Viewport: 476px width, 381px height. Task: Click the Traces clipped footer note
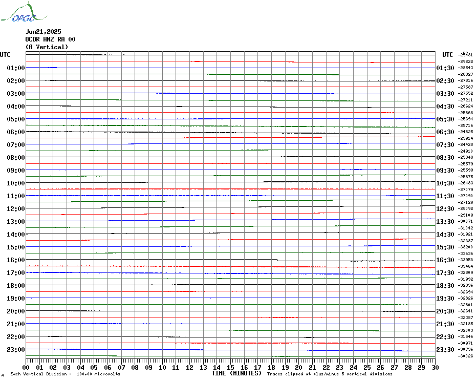click(x=330, y=374)
